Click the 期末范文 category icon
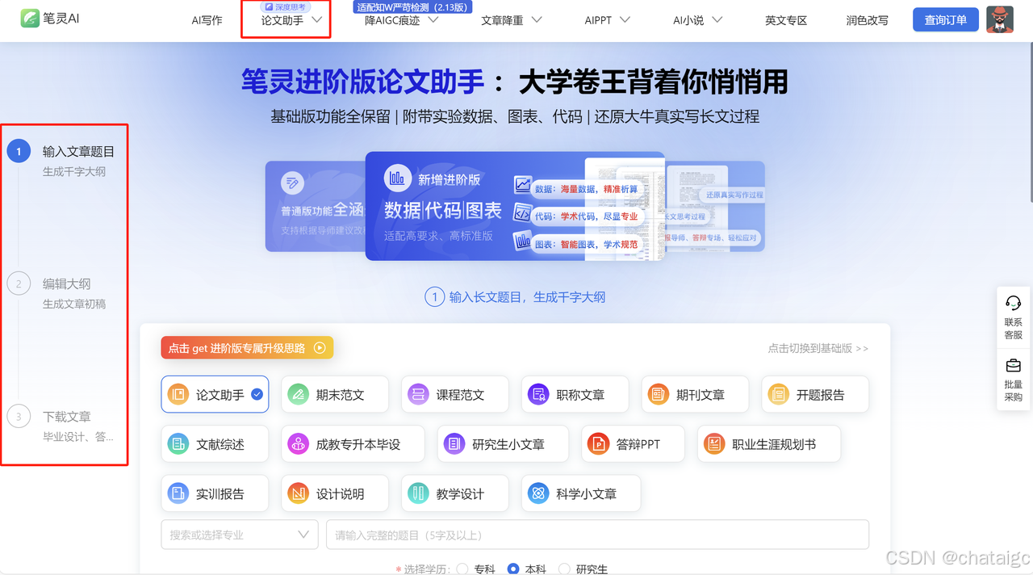 coord(298,395)
